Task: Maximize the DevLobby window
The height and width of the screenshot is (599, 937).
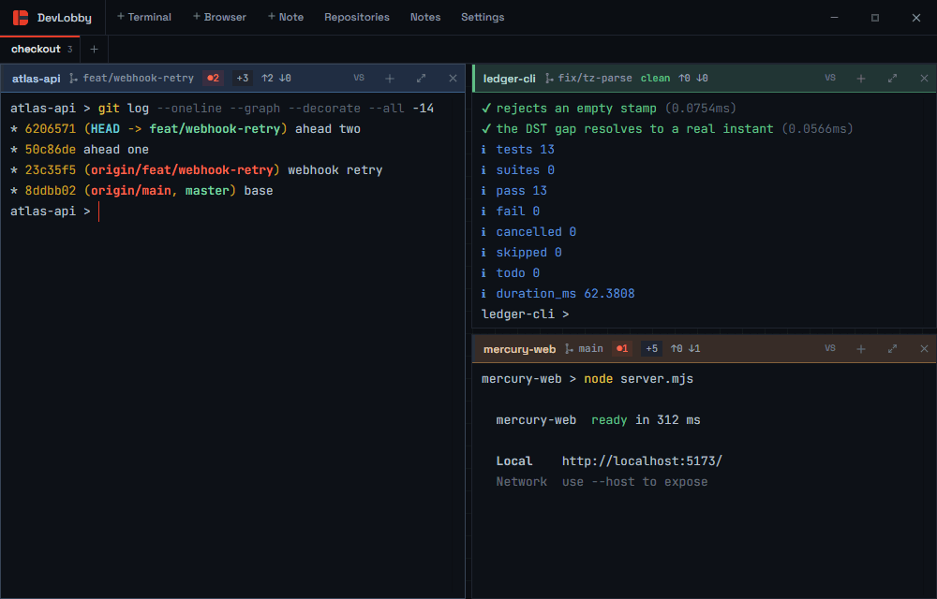Action: point(875,17)
